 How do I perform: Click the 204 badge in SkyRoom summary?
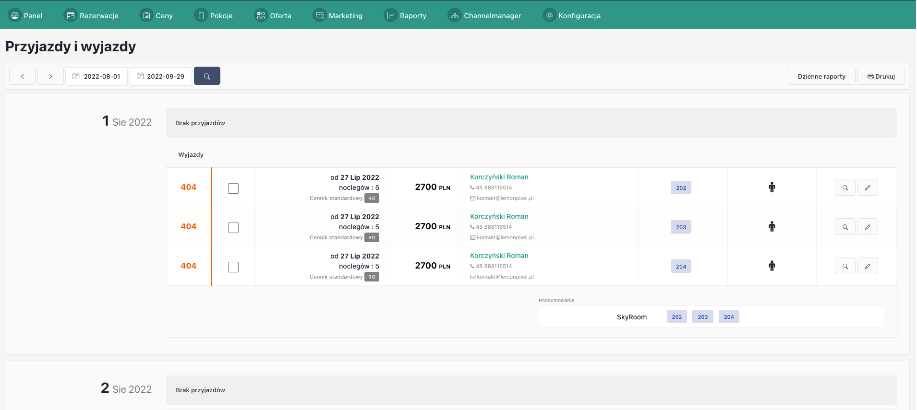pyautogui.click(x=729, y=316)
